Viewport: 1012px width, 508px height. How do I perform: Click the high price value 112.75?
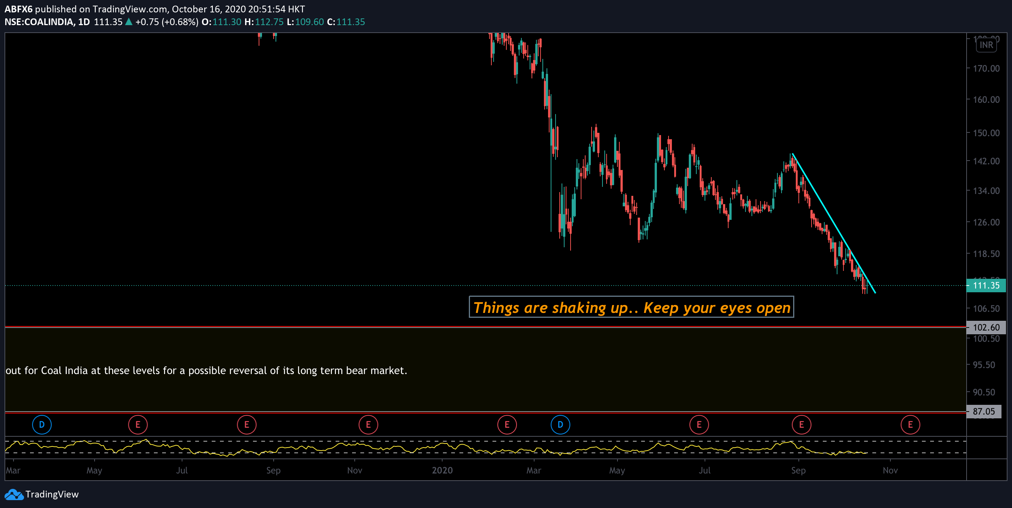(x=269, y=22)
